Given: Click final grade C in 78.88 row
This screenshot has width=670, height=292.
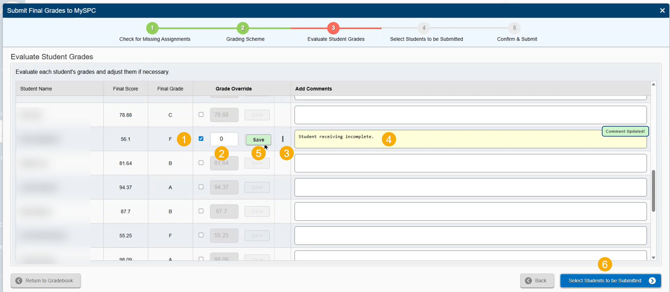Looking at the screenshot, I should point(170,115).
